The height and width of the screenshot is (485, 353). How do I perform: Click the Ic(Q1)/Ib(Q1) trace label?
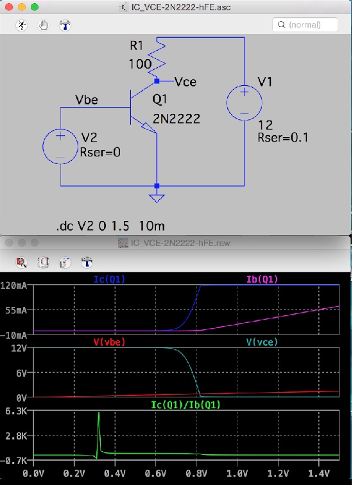185,404
